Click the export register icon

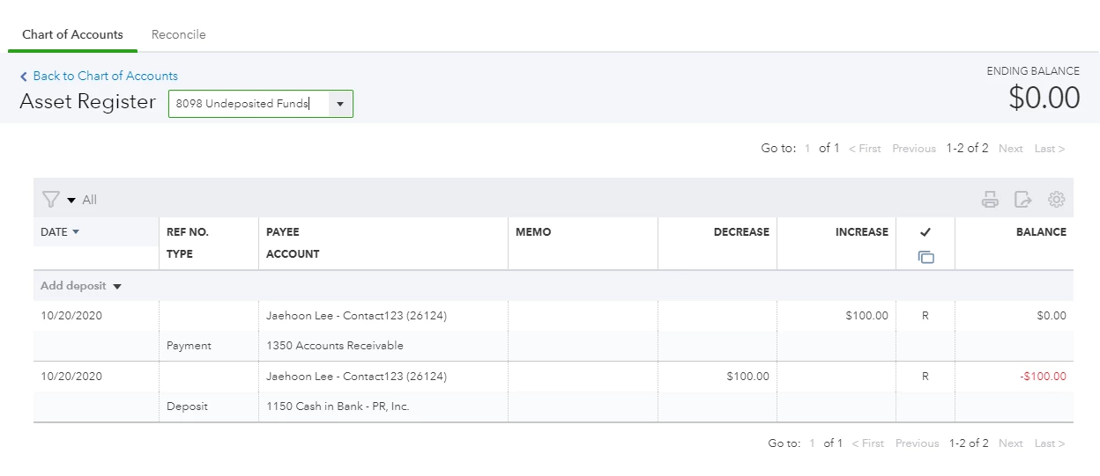pos(1022,200)
